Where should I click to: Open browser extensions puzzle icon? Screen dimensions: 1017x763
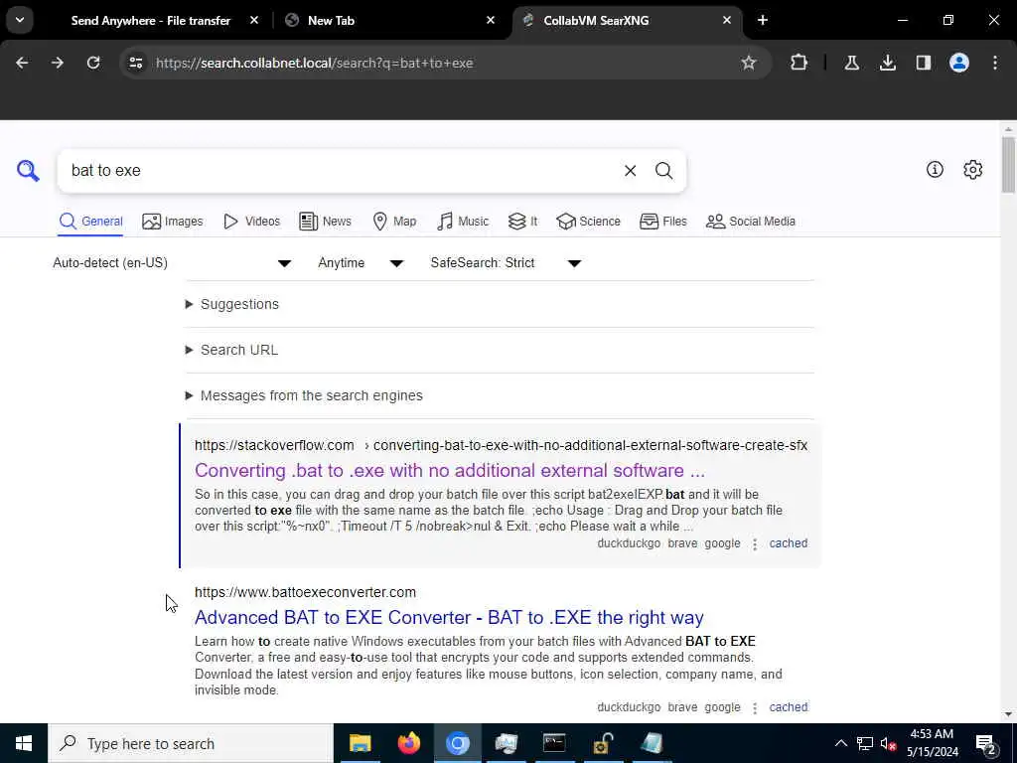[799, 63]
